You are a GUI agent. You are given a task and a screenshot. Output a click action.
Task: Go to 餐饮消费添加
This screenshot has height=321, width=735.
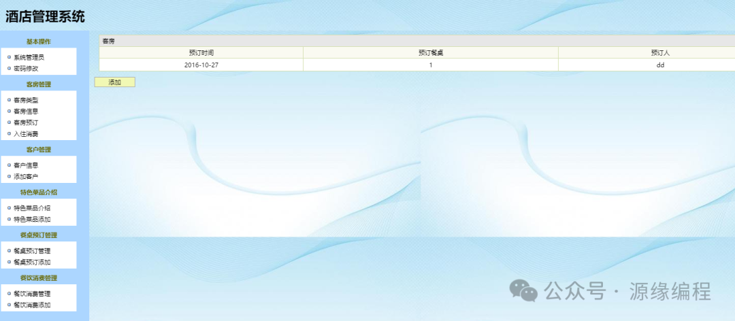click(32, 305)
